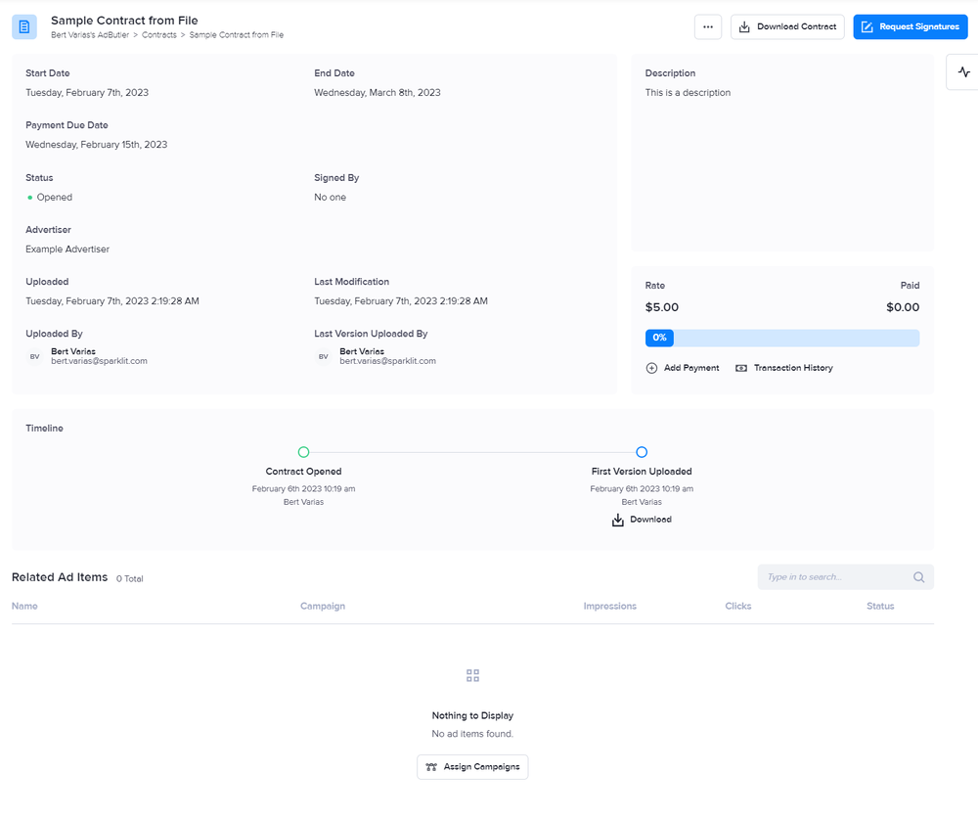Click the empty-state grid icon
The width and height of the screenshot is (978, 819).
point(472,675)
